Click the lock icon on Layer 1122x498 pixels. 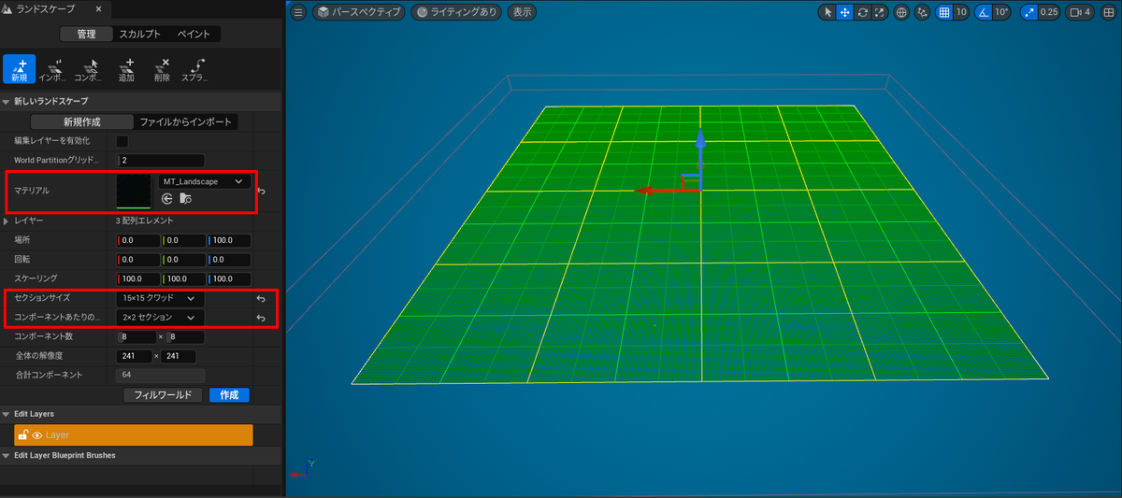click(x=23, y=435)
